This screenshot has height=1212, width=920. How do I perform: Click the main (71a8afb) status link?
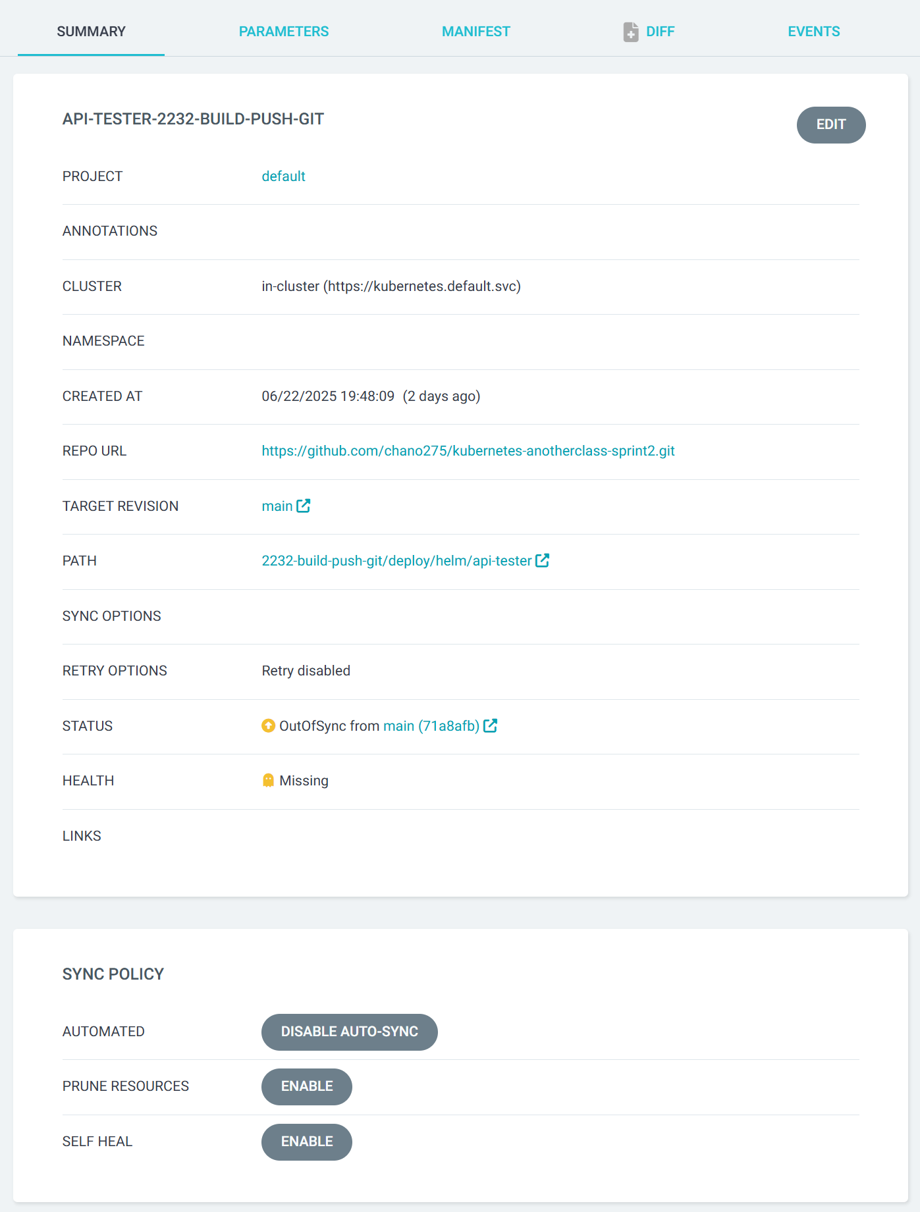pyautogui.click(x=431, y=726)
